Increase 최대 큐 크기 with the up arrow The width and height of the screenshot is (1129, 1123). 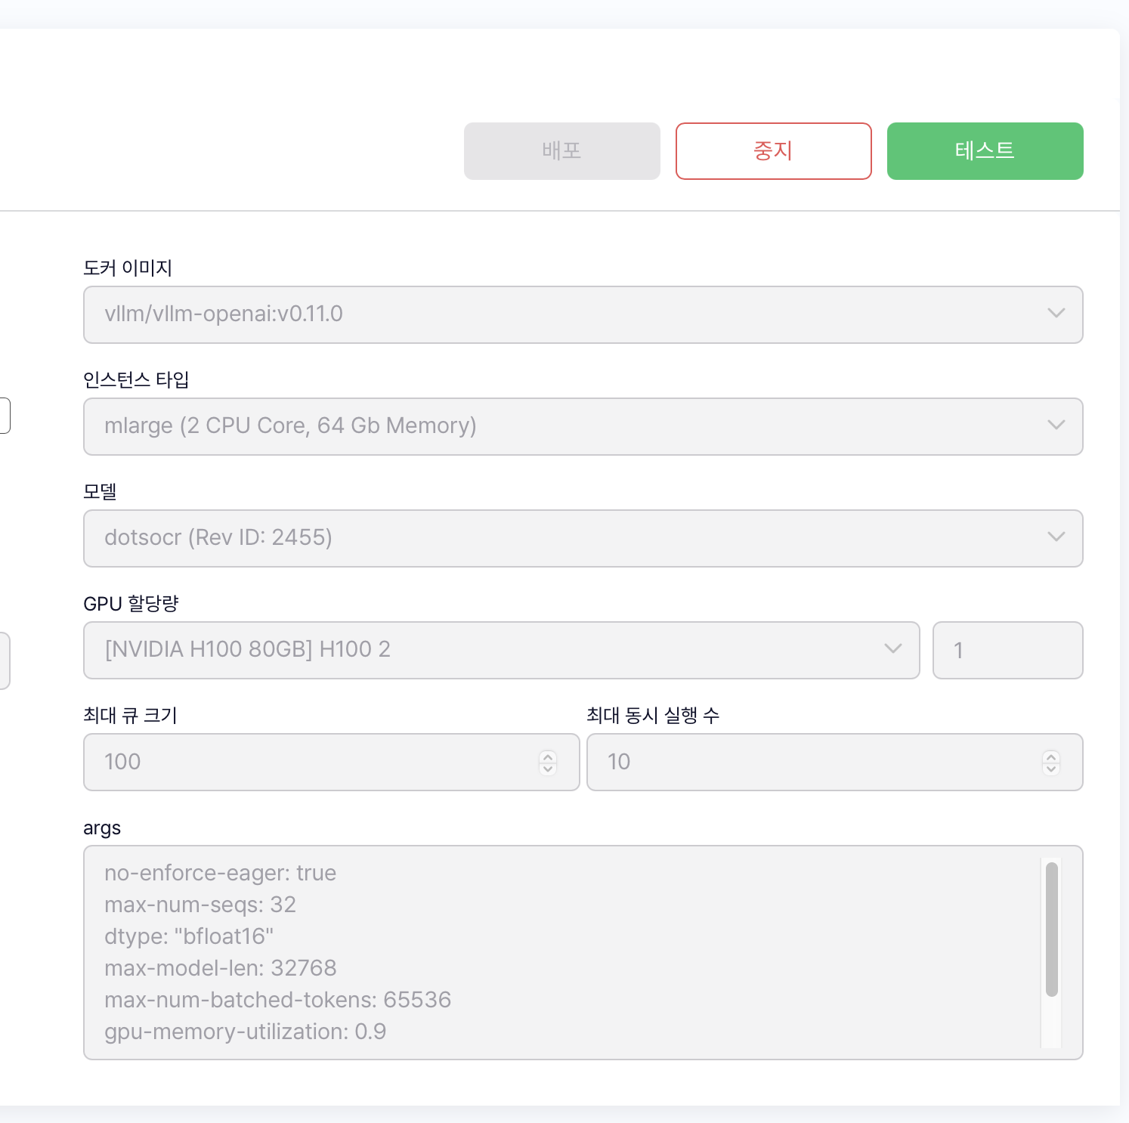tap(548, 756)
